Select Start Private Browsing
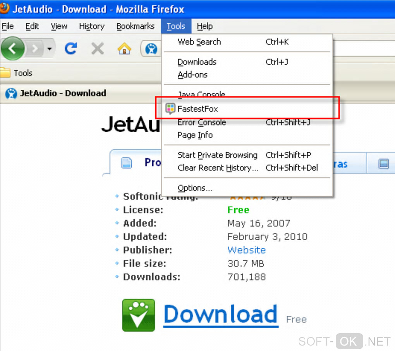The image size is (395, 351). 247,155
